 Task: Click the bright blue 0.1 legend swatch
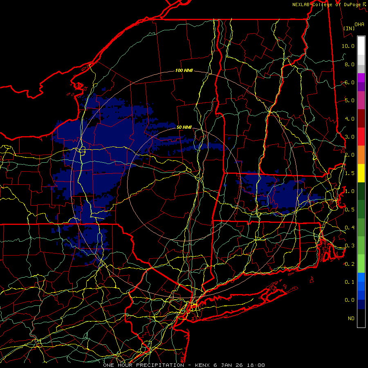click(x=361, y=277)
